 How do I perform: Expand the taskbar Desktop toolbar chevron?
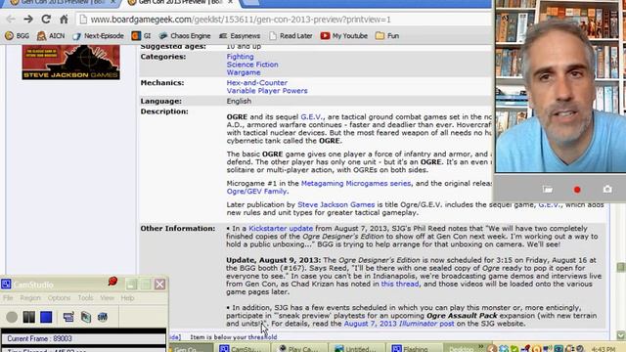click(481, 346)
